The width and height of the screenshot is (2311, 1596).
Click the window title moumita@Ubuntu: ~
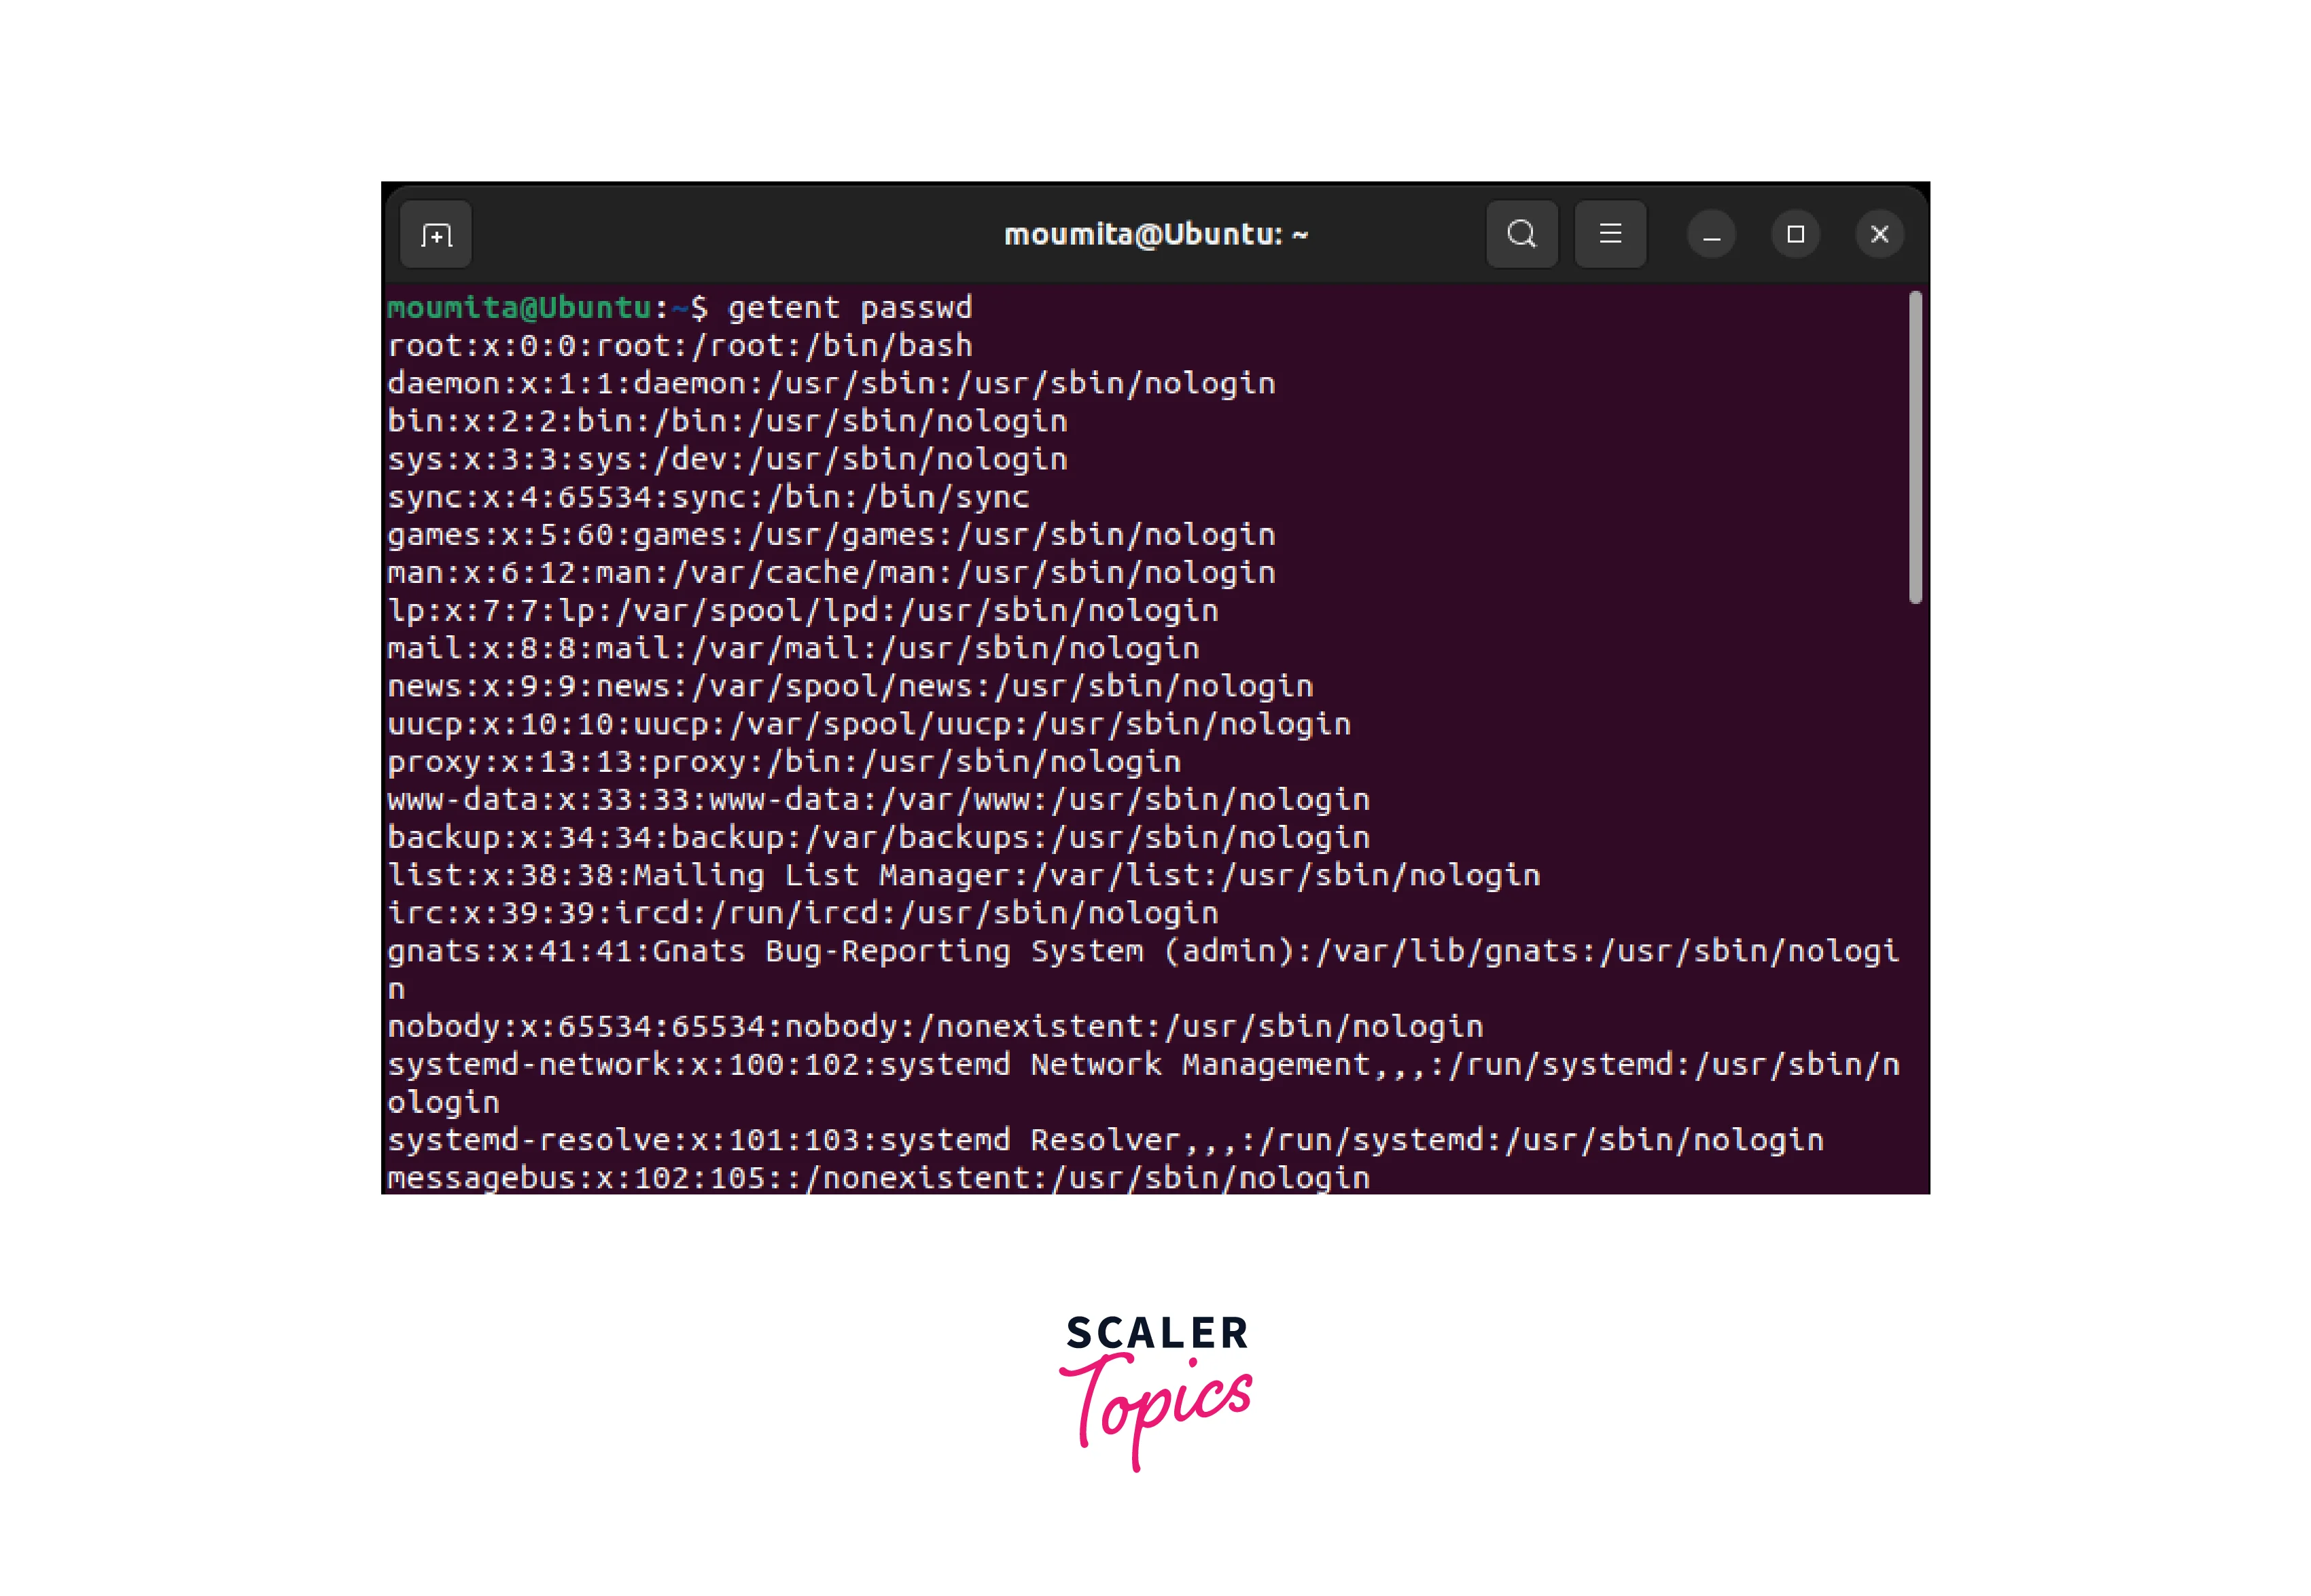(1155, 234)
